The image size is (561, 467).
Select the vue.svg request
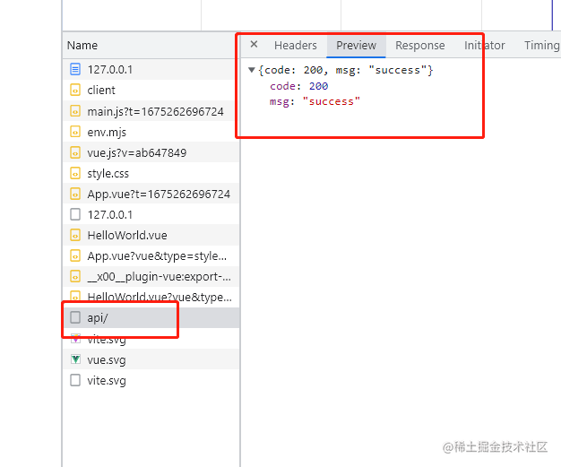coord(151,359)
